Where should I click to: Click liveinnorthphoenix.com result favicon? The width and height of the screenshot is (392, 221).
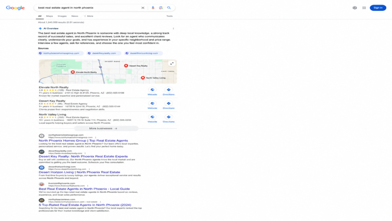[41, 185]
